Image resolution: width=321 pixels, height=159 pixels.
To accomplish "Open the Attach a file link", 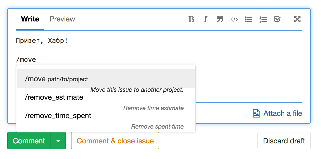I will tap(283, 113).
